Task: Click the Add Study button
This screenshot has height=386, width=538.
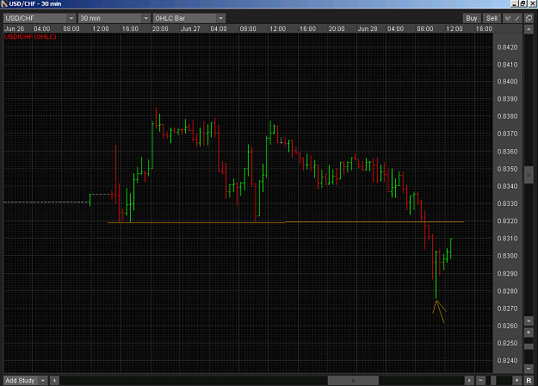Action: pos(21,381)
